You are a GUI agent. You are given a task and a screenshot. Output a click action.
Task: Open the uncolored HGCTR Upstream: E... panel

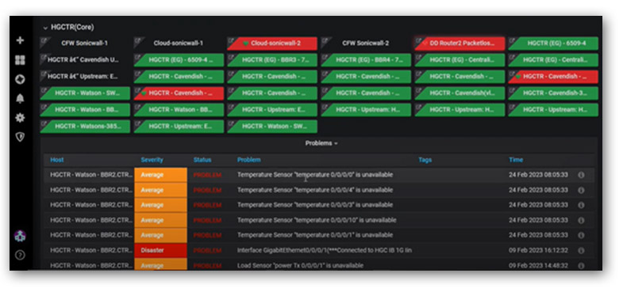point(85,77)
